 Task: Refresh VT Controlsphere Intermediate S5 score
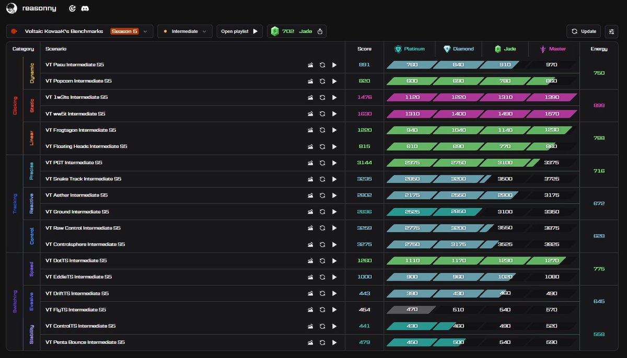[x=322, y=244]
